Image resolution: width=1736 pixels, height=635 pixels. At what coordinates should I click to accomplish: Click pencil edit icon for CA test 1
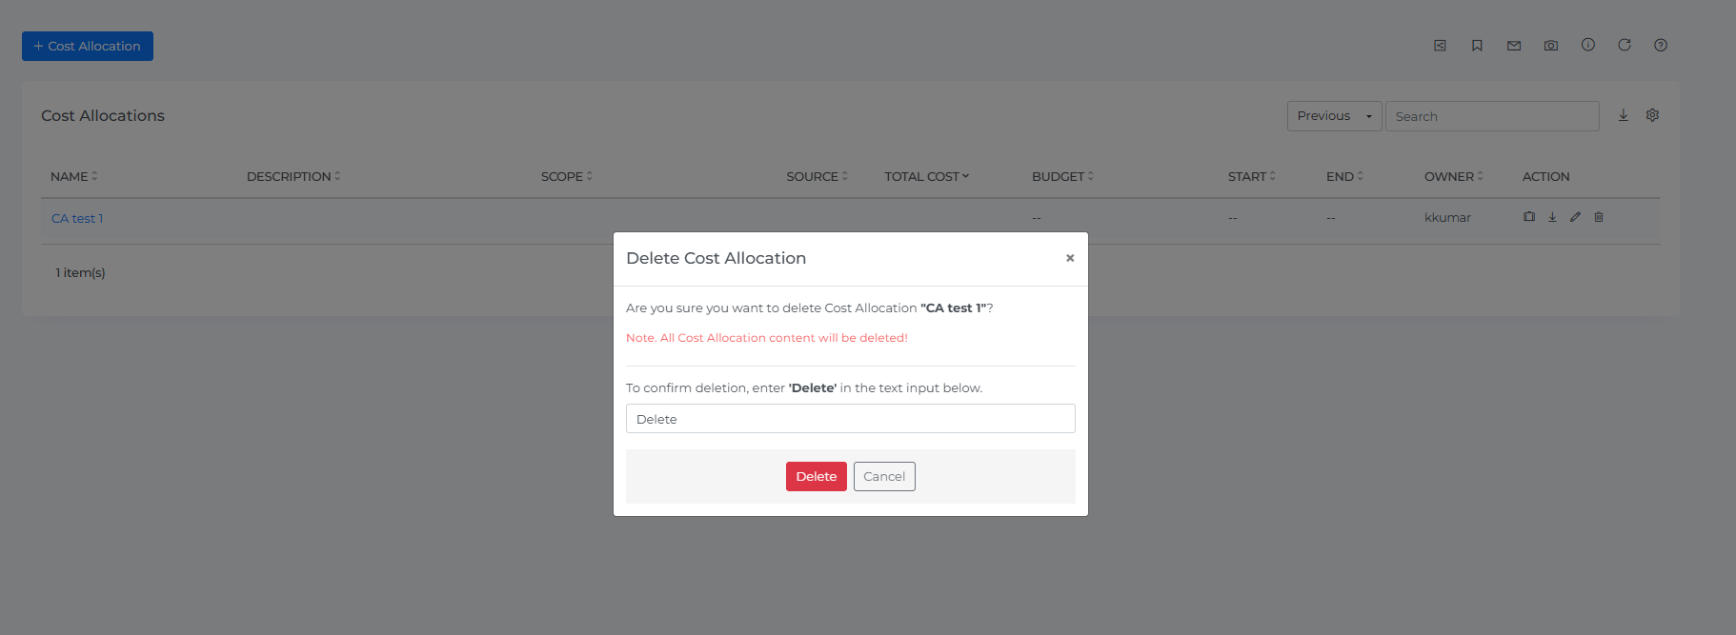1575,217
